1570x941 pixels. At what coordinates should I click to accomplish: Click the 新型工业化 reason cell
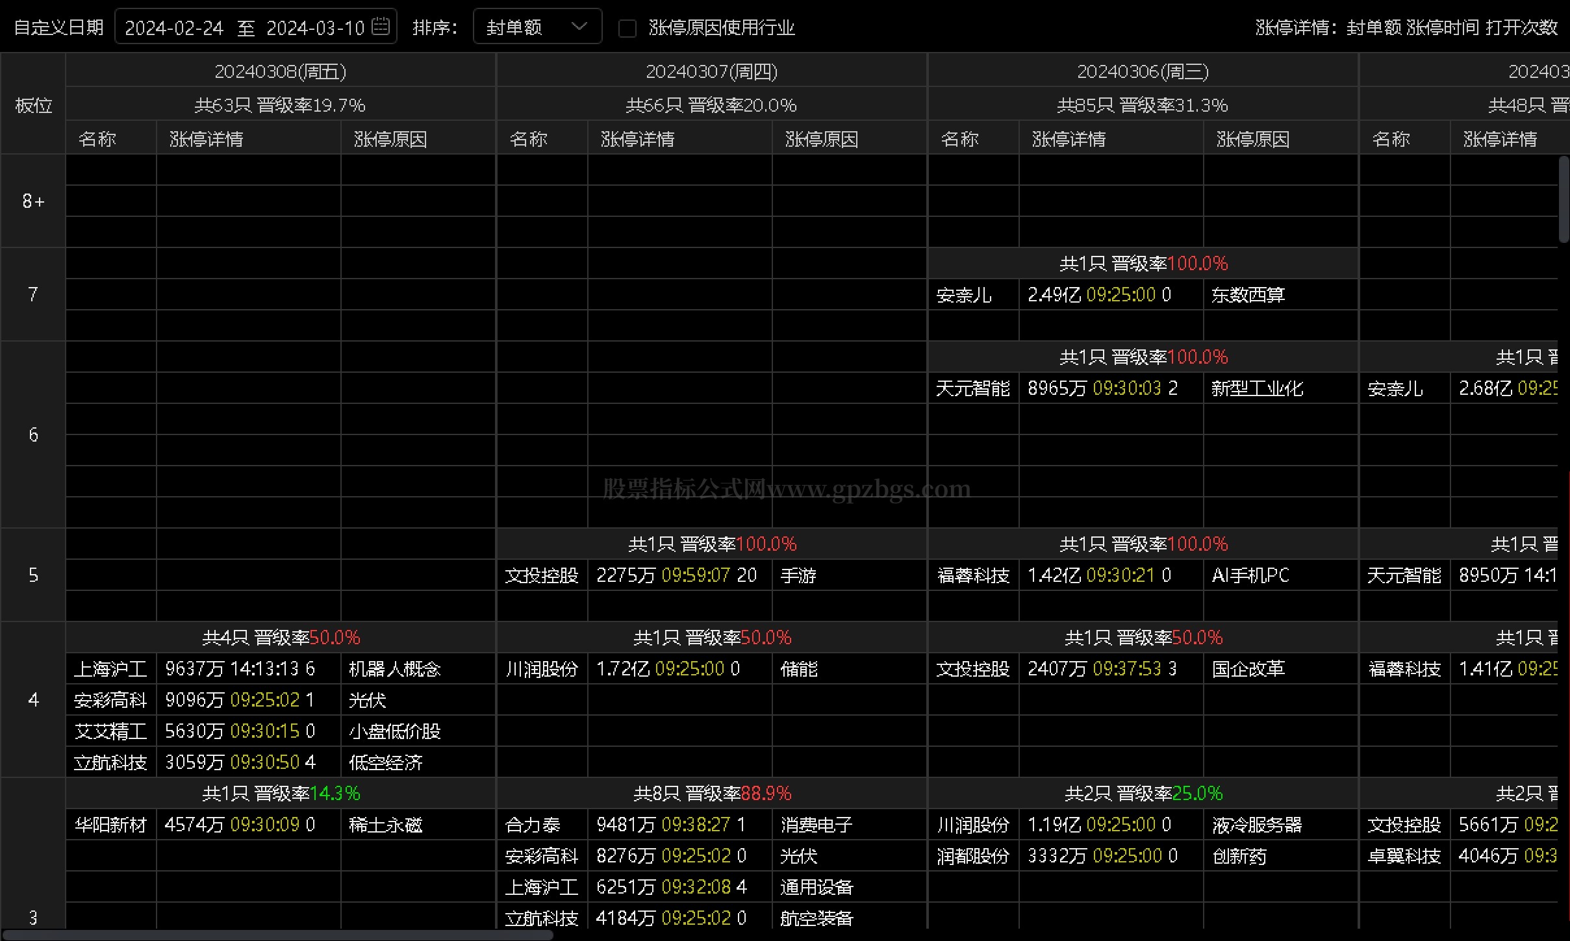tap(1281, 388)
